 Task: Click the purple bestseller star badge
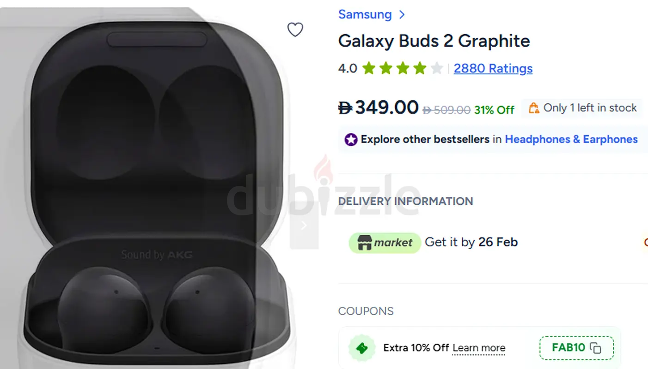pyautogui.click(x=351, y=139)
